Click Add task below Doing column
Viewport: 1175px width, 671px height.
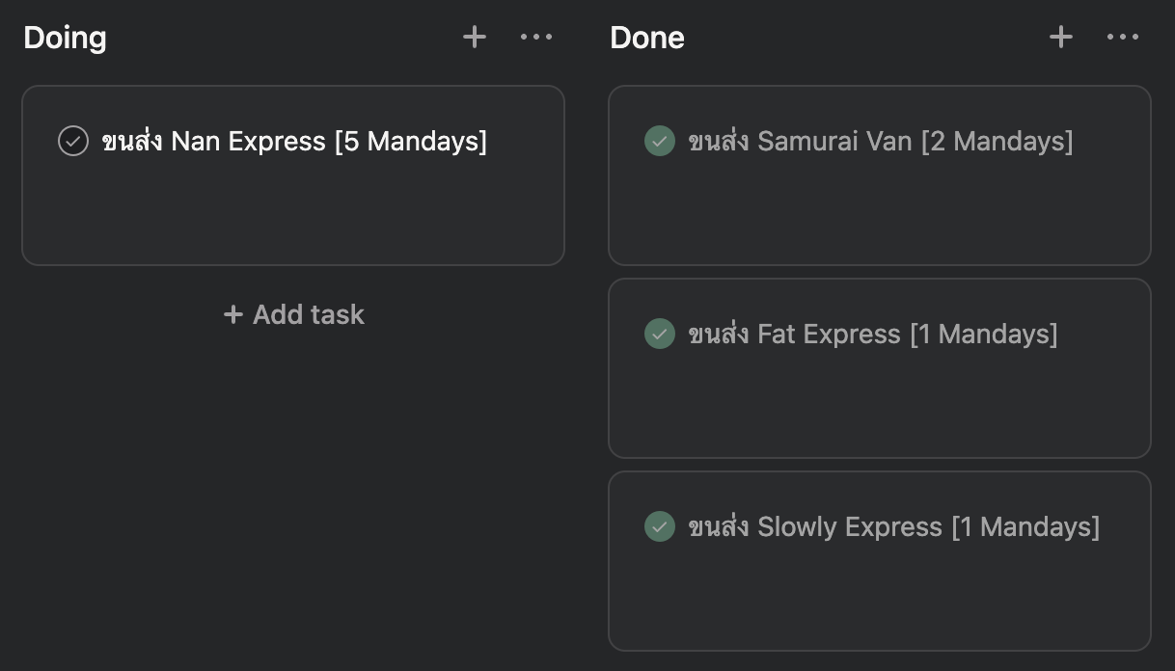tap(294, 314)
